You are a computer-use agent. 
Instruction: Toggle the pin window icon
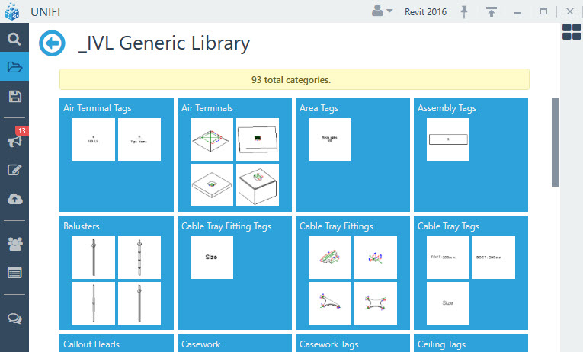[x=464, y=12]
